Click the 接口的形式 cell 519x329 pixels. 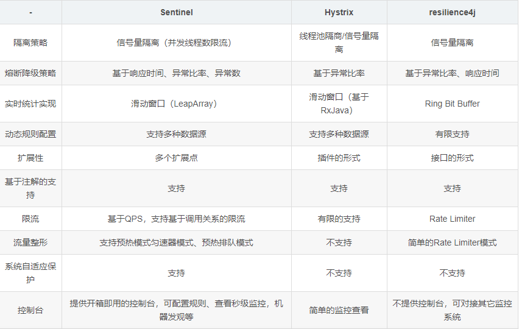[x=452, y=158]
